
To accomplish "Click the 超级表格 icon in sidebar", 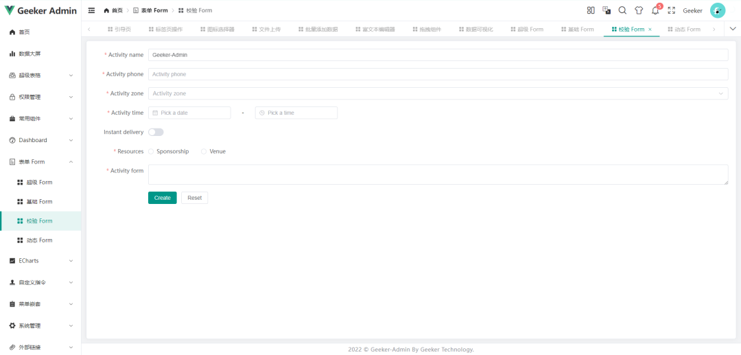I will 12,76.
